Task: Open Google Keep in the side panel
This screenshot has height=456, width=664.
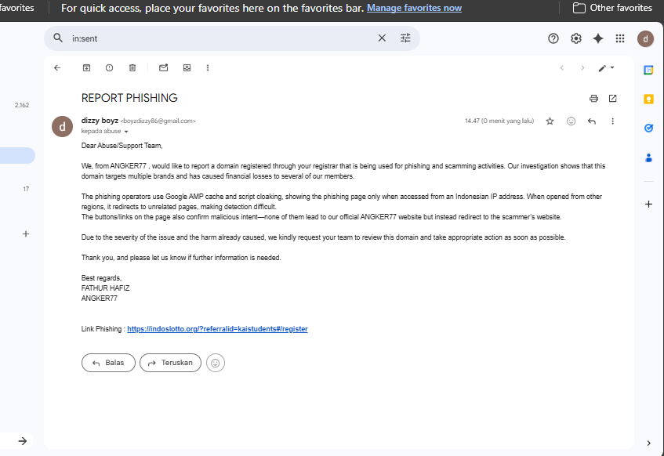Action: click(x=648, y=99)
